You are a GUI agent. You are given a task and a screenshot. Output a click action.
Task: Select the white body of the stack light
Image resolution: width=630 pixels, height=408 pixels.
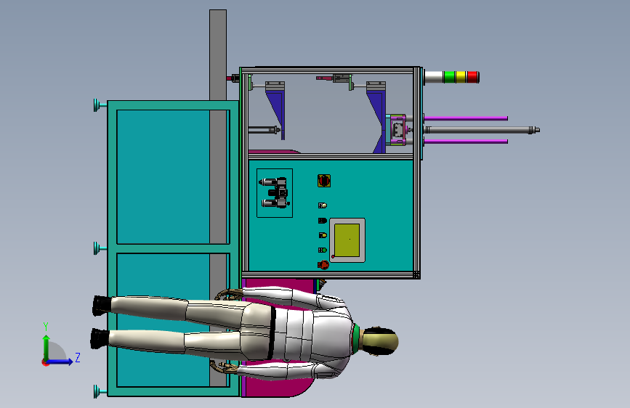434,77
